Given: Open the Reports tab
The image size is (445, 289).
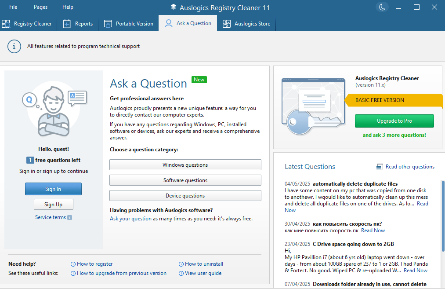Looking at the screenshot, I should (78, 24).
